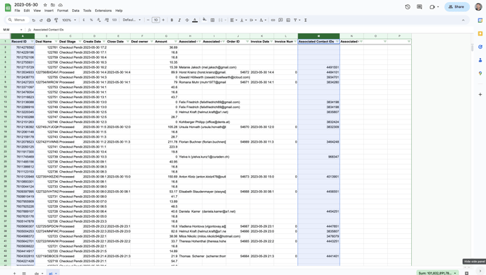Check the cloud save status icon

(x=61, y=5)
